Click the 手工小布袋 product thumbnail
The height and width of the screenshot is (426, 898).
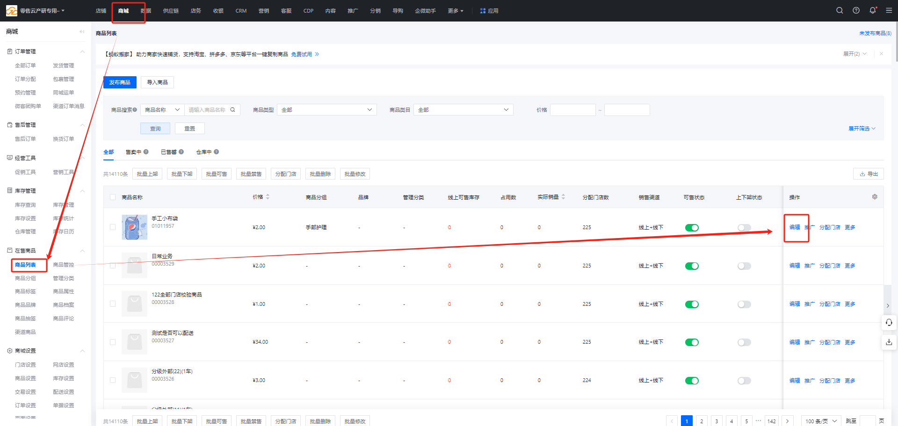coord(134,227)
